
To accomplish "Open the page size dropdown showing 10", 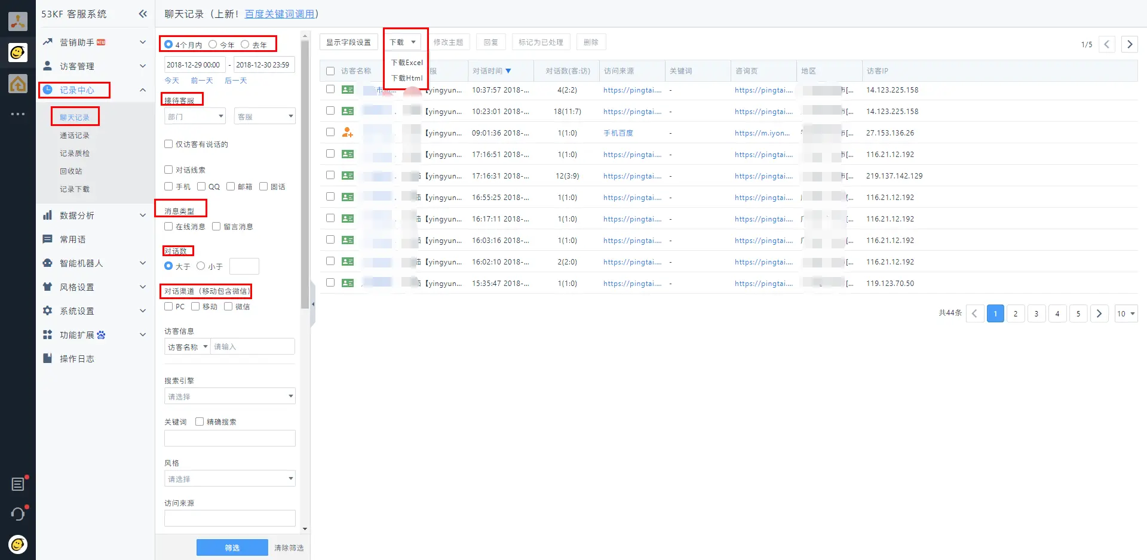I will pos(1125,313).
